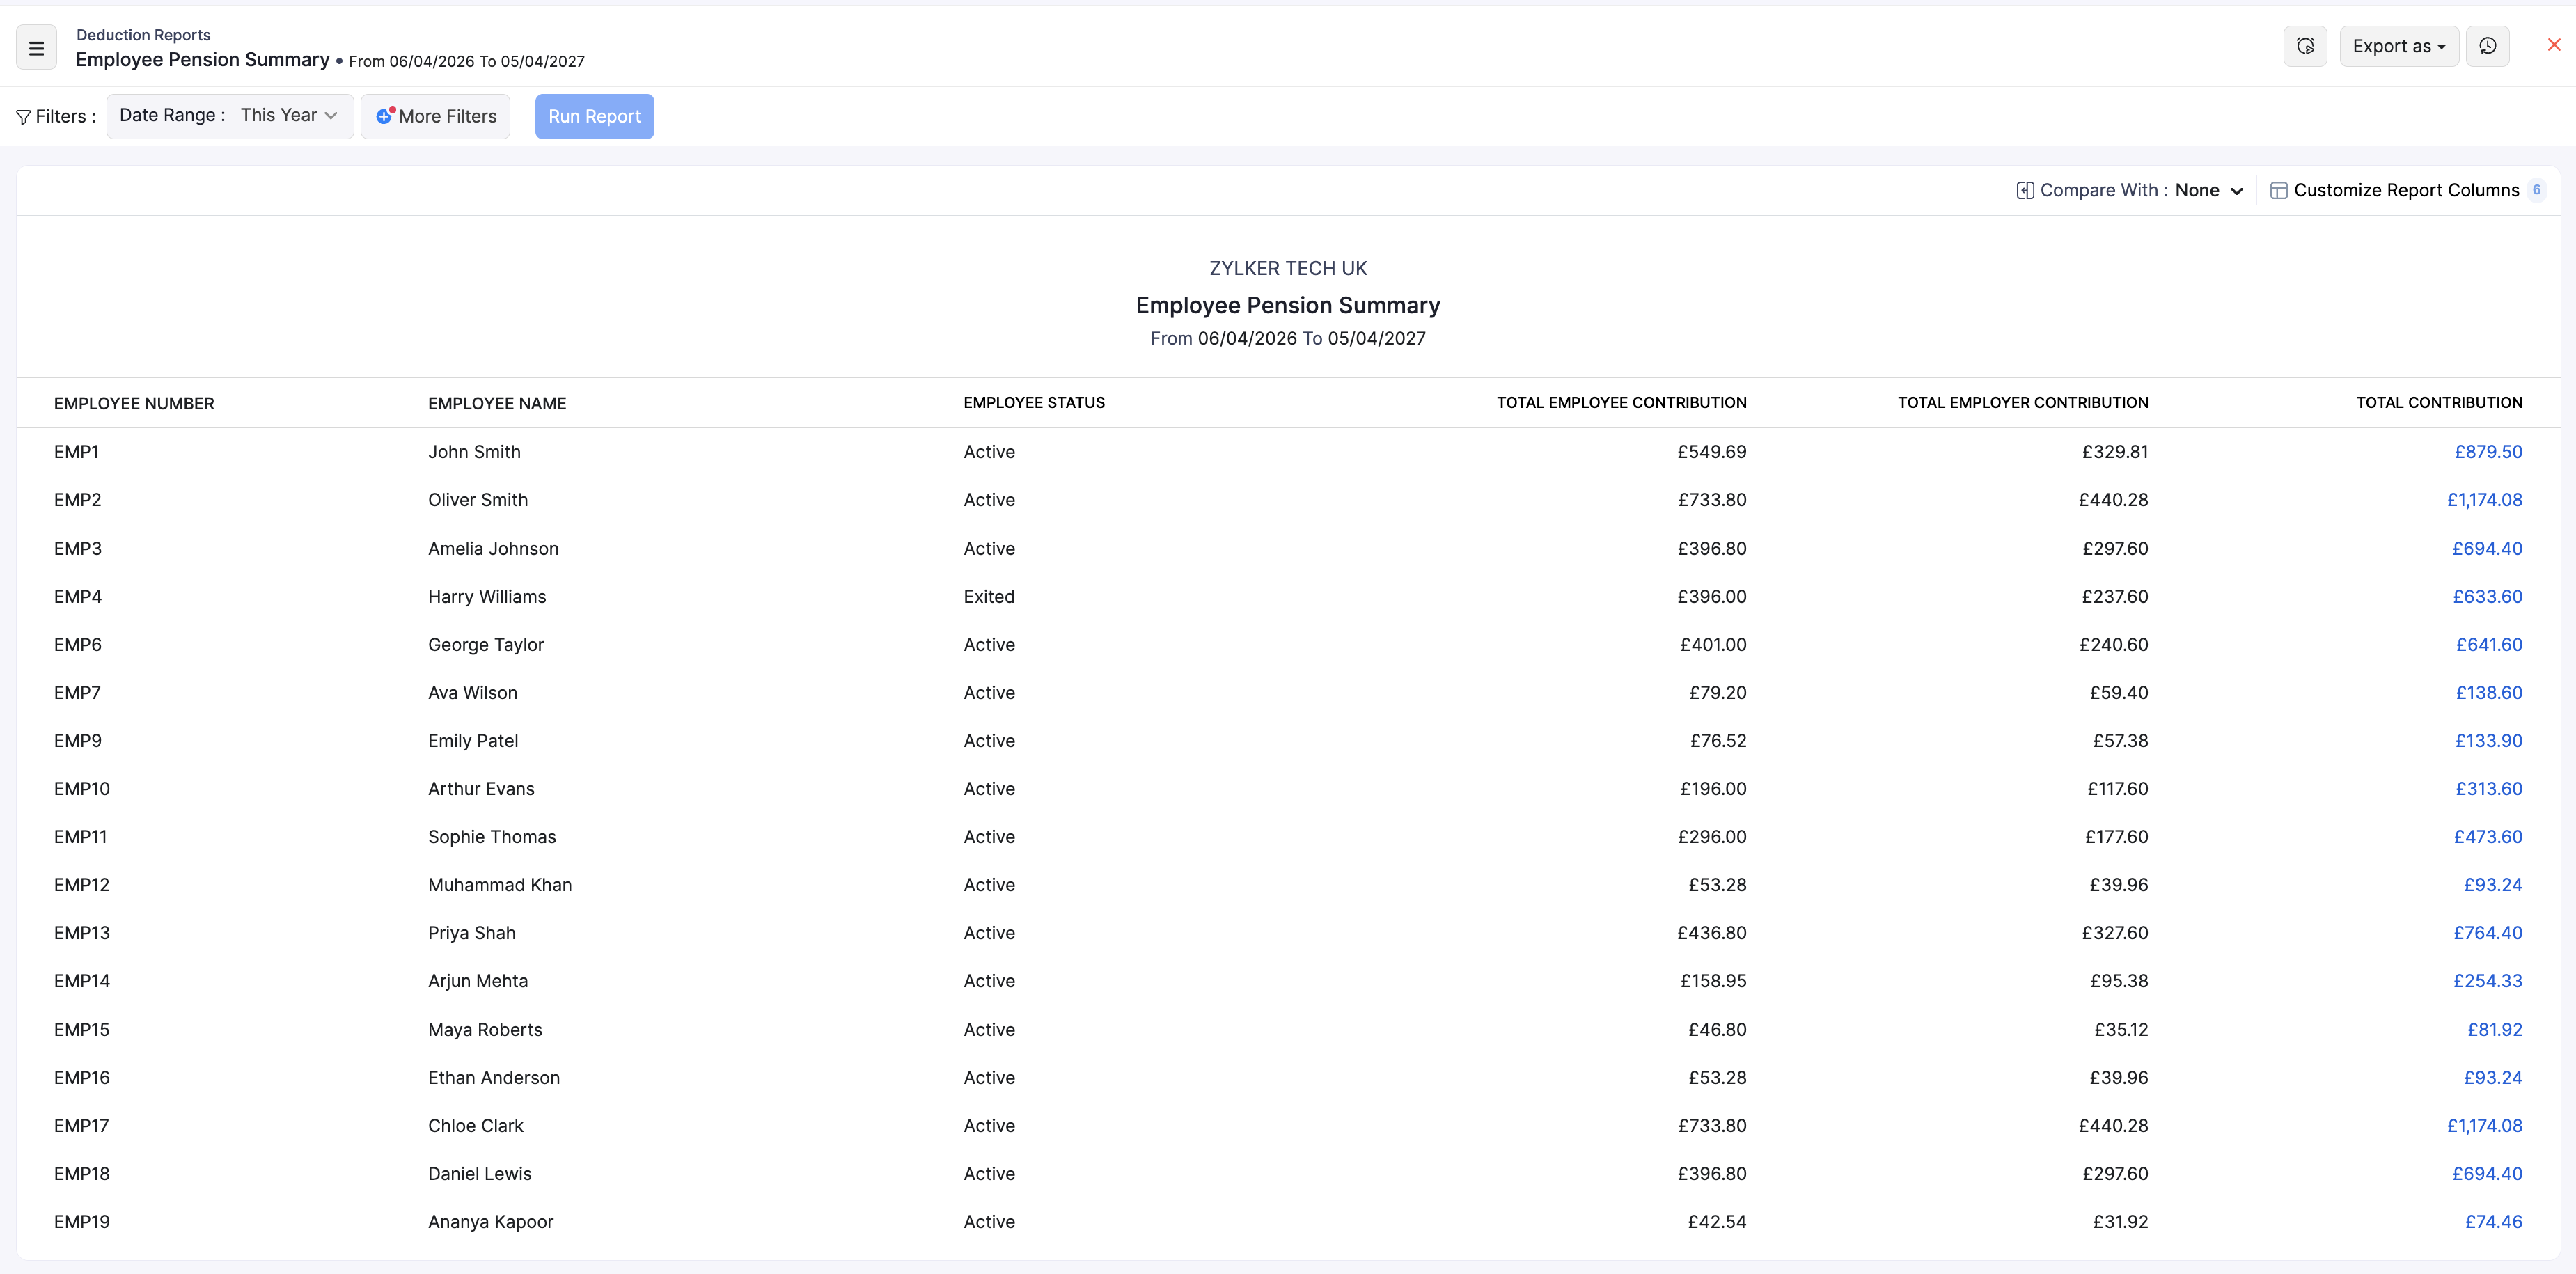Select the Arthur Evans name cell
Screen dimensions: 2576x1274
pyautogui.click(x=481, y=789)
